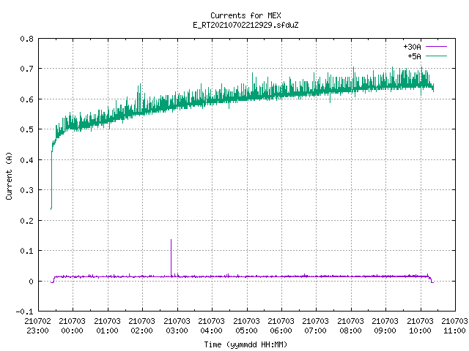Click the x-axis tick 210703 07:00
469x351 pixels.
tap(316, 326)
